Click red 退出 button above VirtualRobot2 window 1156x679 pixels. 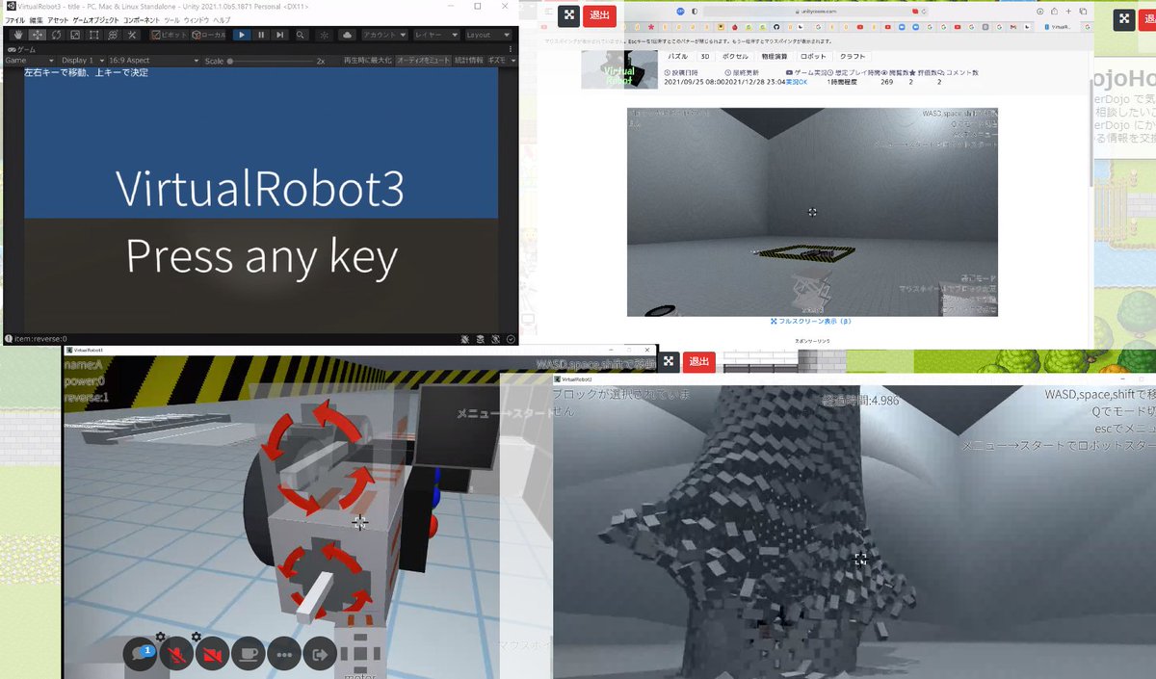pos(698,361)
